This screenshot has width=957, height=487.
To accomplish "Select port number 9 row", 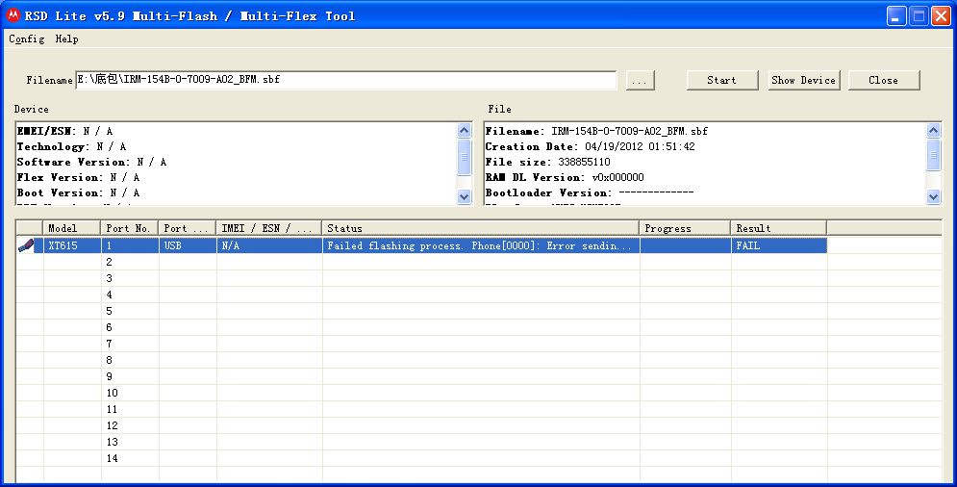I will 479,376.
